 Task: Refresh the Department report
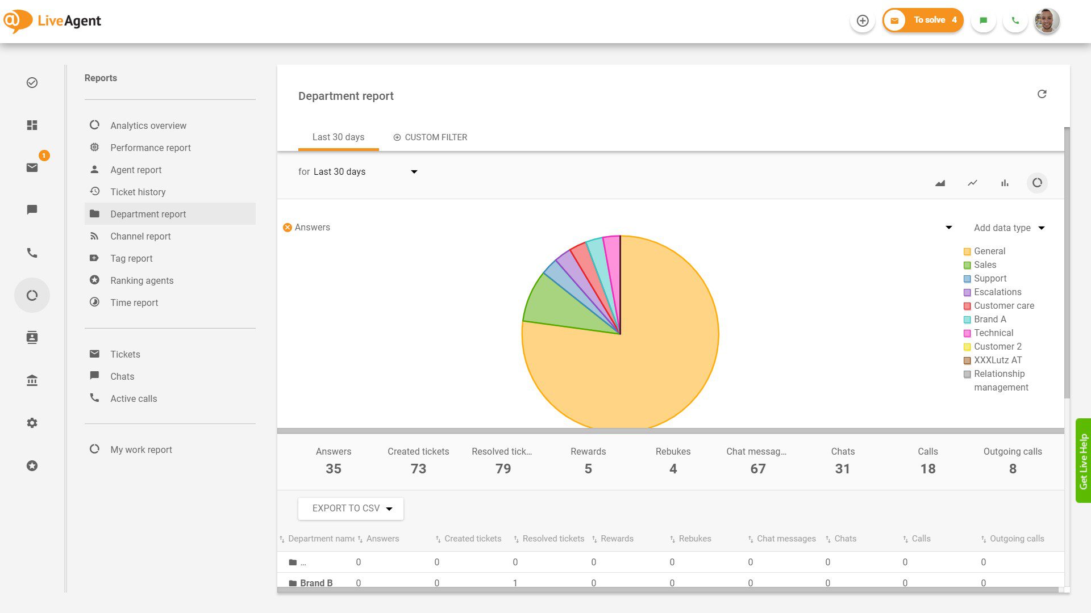point(1042,94)
